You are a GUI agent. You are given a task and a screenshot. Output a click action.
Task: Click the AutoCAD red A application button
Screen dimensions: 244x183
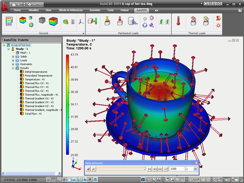click(x=5, y=6)
